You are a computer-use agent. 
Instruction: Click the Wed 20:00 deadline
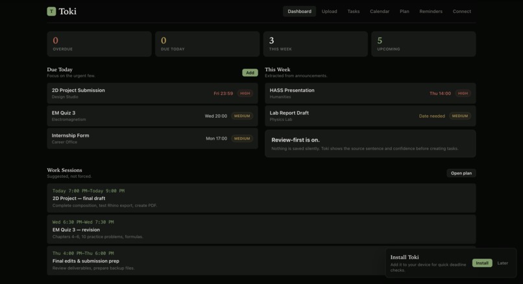(216, 116)
